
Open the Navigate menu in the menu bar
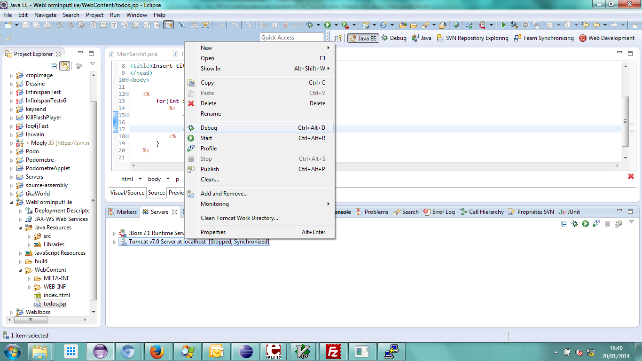tap(45, 15)
